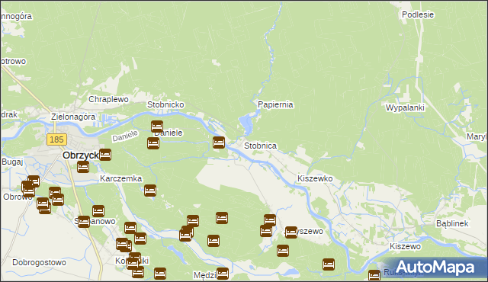Screen dimensions: 488x282
Task: Click the Obrowo label
Action: [x=18, y=197]
